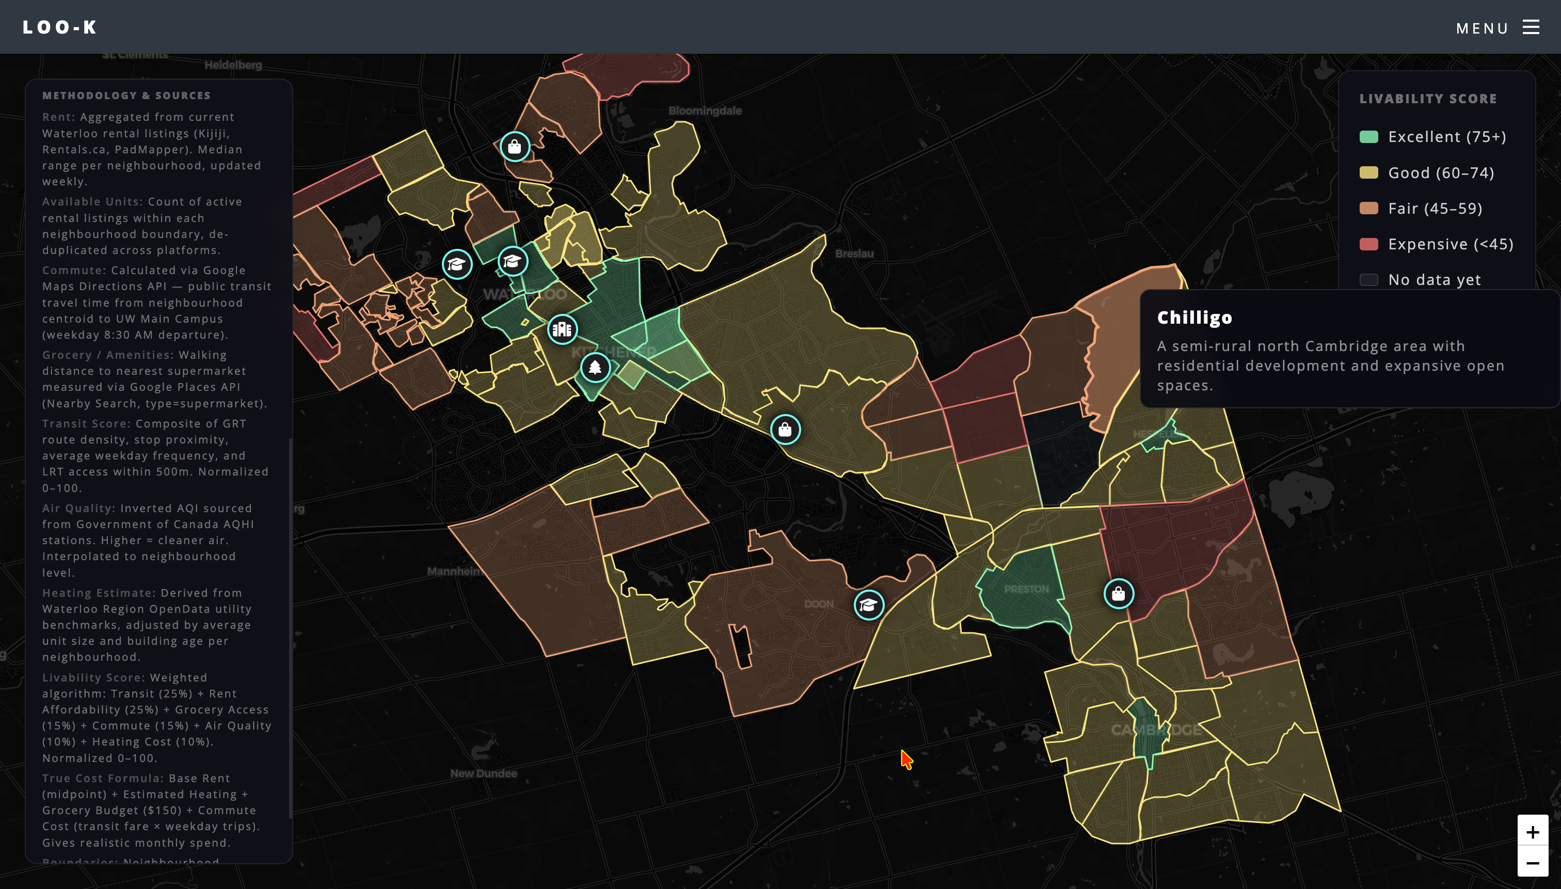Click the tree marker near Kitchener
This screenshot has height=889, width=1561.
(595, 368)
